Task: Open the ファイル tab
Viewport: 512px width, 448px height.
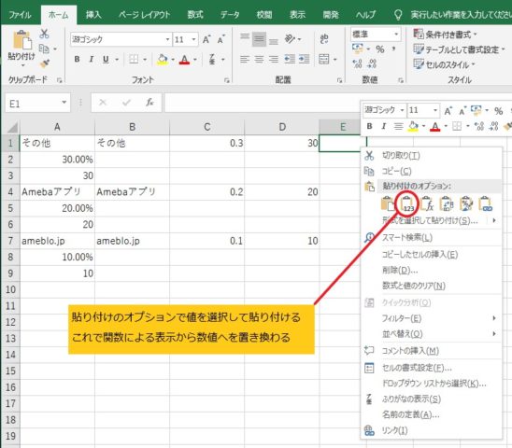Action: point(20,15)
